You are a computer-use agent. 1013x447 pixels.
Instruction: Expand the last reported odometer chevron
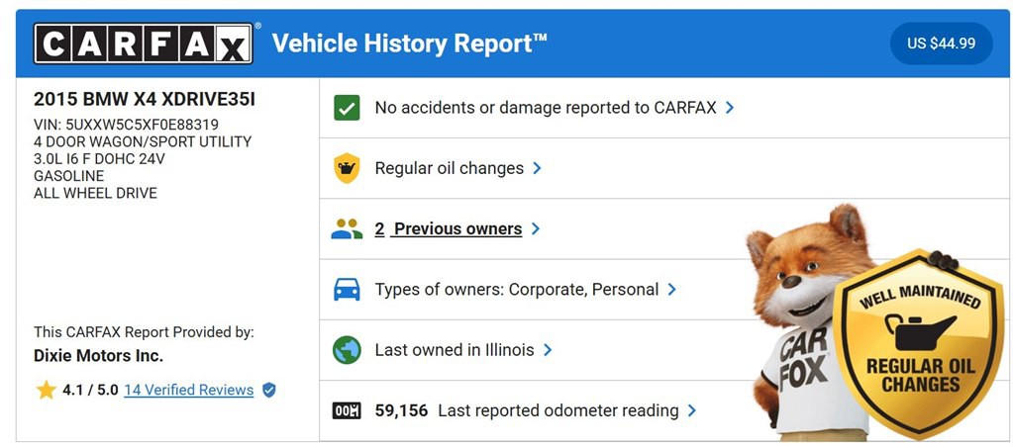(692, 410)
